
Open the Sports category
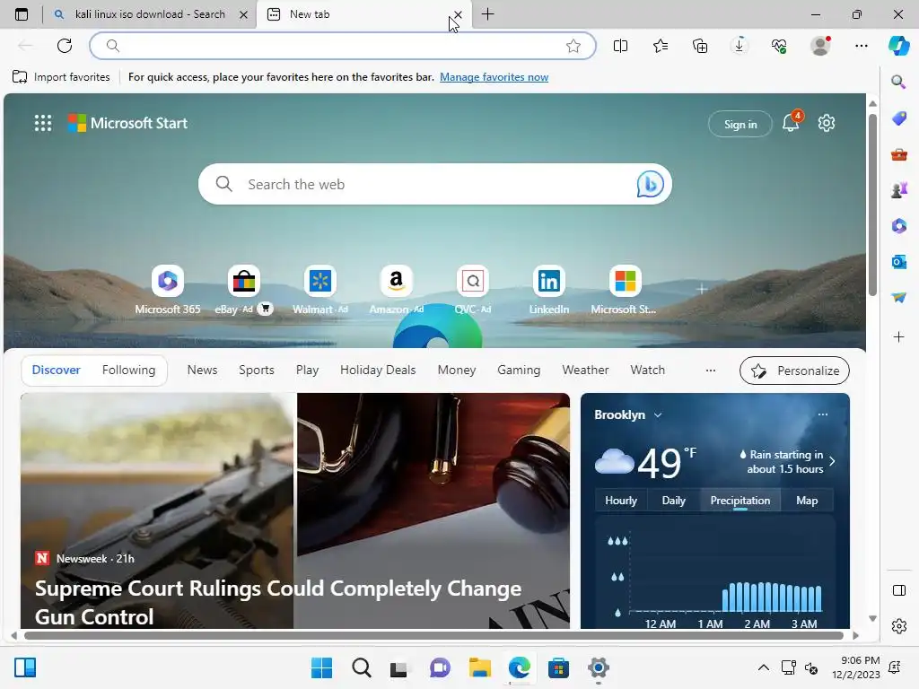coord(256,370)
